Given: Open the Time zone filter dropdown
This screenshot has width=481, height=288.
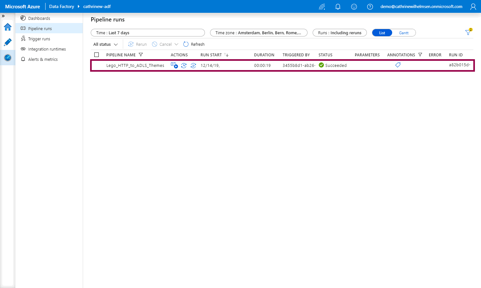Looking at the screenshot, I should [258, 33].
